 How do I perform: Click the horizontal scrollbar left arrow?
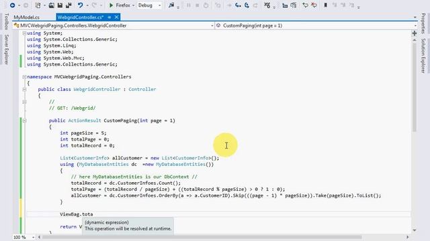point(39,237)
